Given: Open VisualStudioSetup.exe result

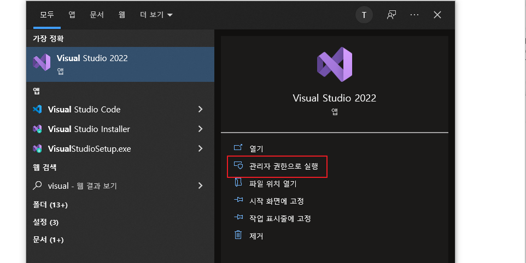Looking at the screenshot, I should [x=89, y=149].
